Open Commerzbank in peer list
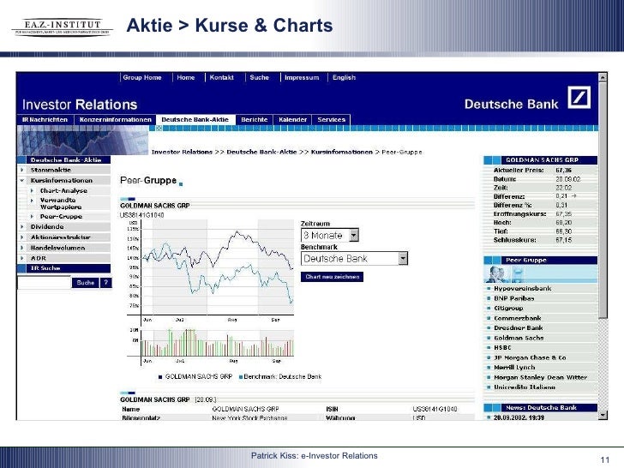 point(518,318)
